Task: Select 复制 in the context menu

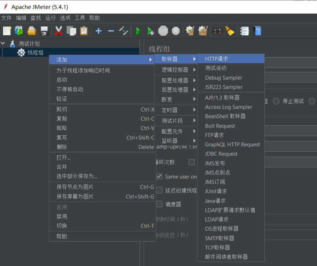Action: 102,119
